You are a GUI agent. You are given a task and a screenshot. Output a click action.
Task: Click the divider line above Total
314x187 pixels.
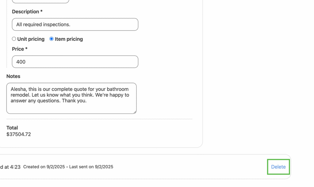99,119
